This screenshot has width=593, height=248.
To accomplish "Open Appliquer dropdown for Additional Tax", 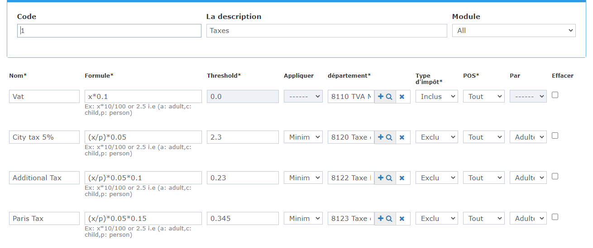I will click(303, 178).
